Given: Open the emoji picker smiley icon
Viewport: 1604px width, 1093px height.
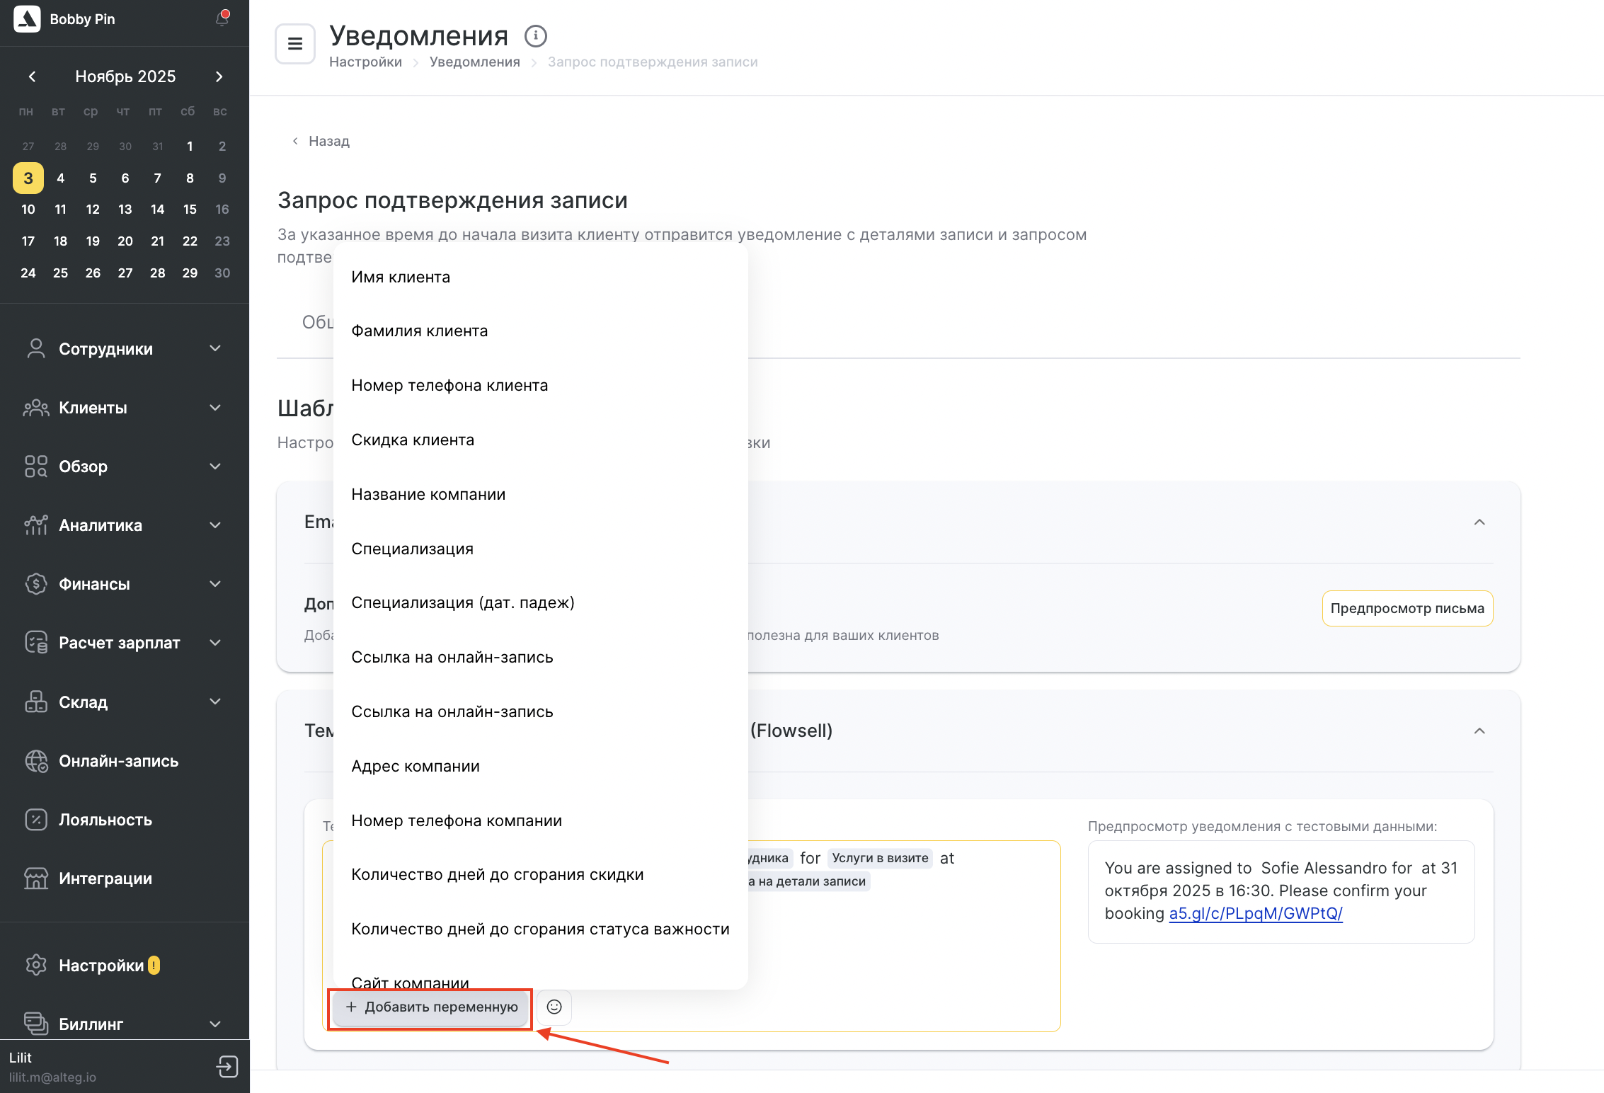Looking at the screenshot, I should coord(554,1007).
